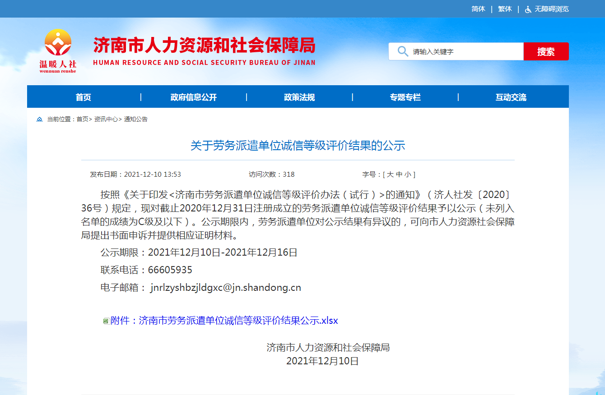Click the 温暖人社 logo emblem
This screenshot has height=395, width=605.
click(x=58, y=51)
